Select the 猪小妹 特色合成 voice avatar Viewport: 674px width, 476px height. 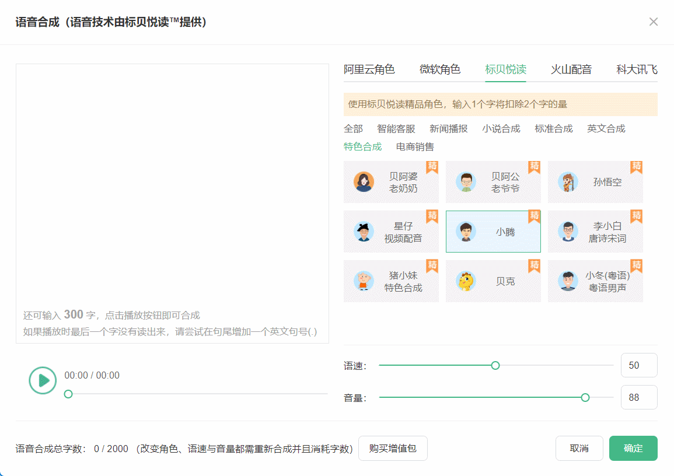[364, 281]
